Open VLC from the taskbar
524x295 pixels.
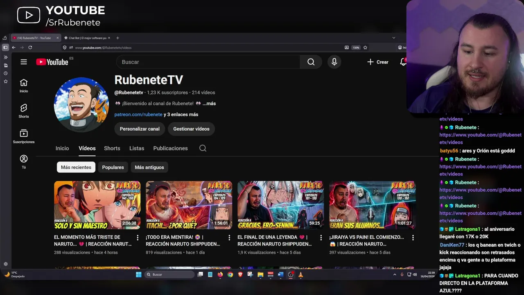coord(300,275)
